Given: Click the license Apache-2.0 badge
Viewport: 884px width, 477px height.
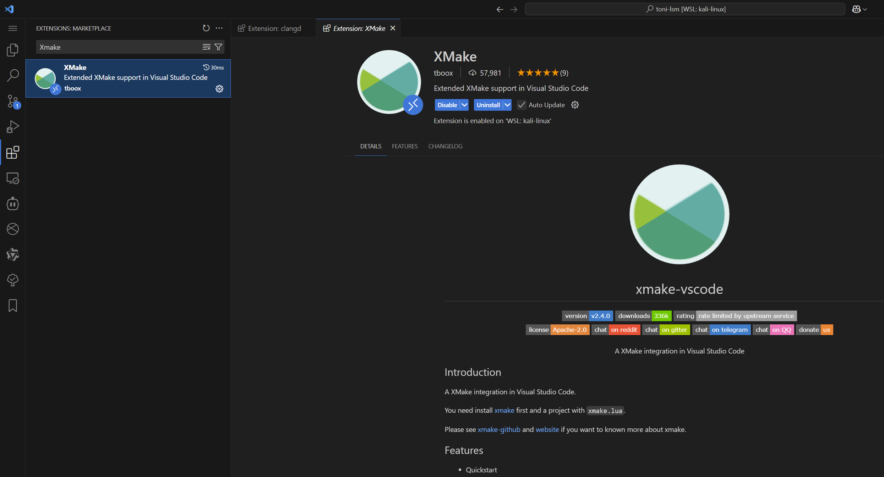Looking at the screenshot, I should pyautogui.click(x=557, y=330).
